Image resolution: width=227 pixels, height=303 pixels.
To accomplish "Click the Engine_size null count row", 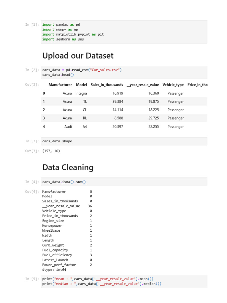I will pos(67,221).
